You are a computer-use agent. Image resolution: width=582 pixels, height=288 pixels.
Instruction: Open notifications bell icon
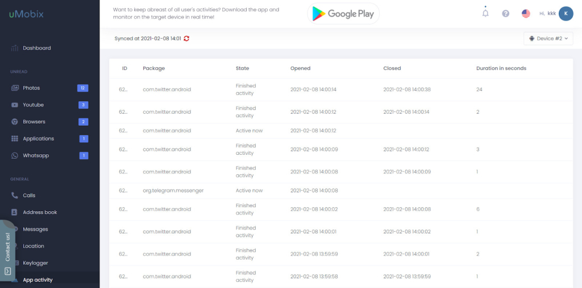485,13
